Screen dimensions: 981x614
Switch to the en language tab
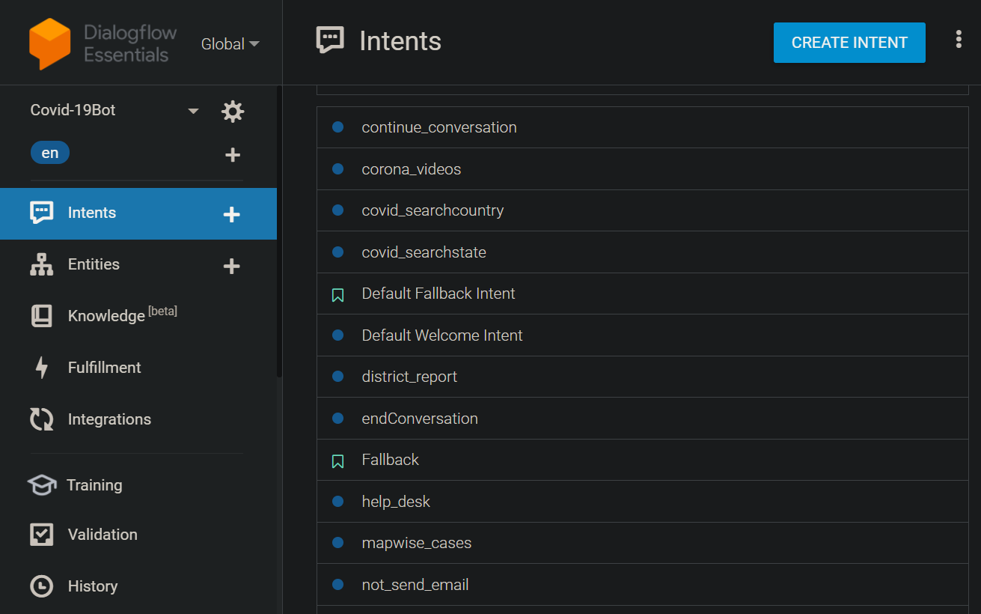coord(49,152)
